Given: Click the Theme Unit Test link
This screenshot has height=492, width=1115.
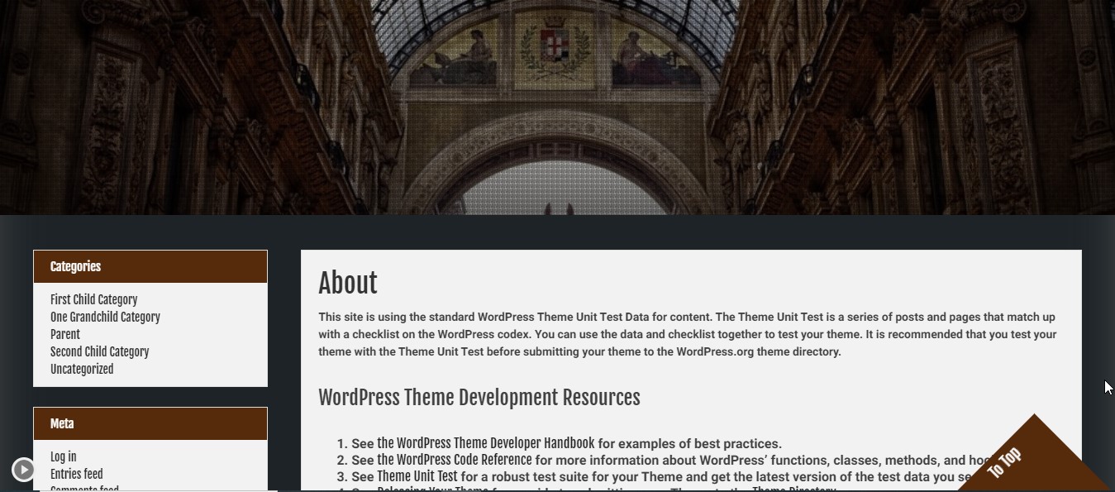Looking at the screenshot, I should click(x=417, y=476).
